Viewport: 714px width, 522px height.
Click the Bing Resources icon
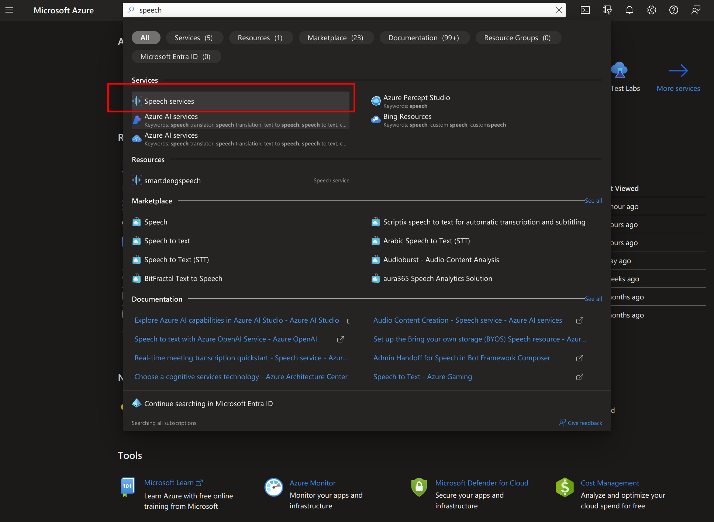(x=376, y=120)
